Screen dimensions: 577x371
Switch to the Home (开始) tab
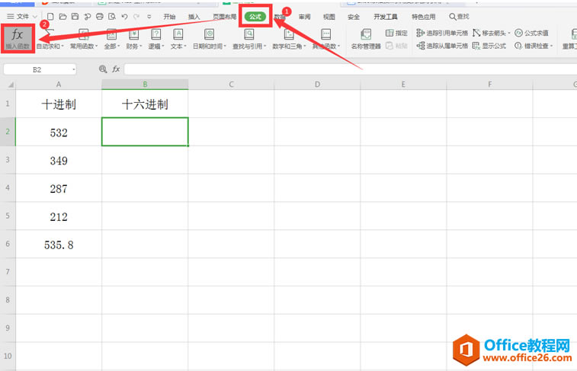point(169,17)
